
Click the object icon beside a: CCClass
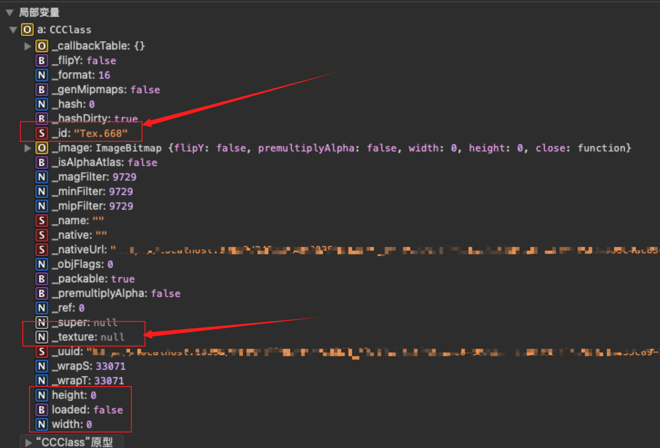pyautogui.click(x=27, y=30)
